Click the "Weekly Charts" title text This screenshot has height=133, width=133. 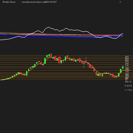9,2
